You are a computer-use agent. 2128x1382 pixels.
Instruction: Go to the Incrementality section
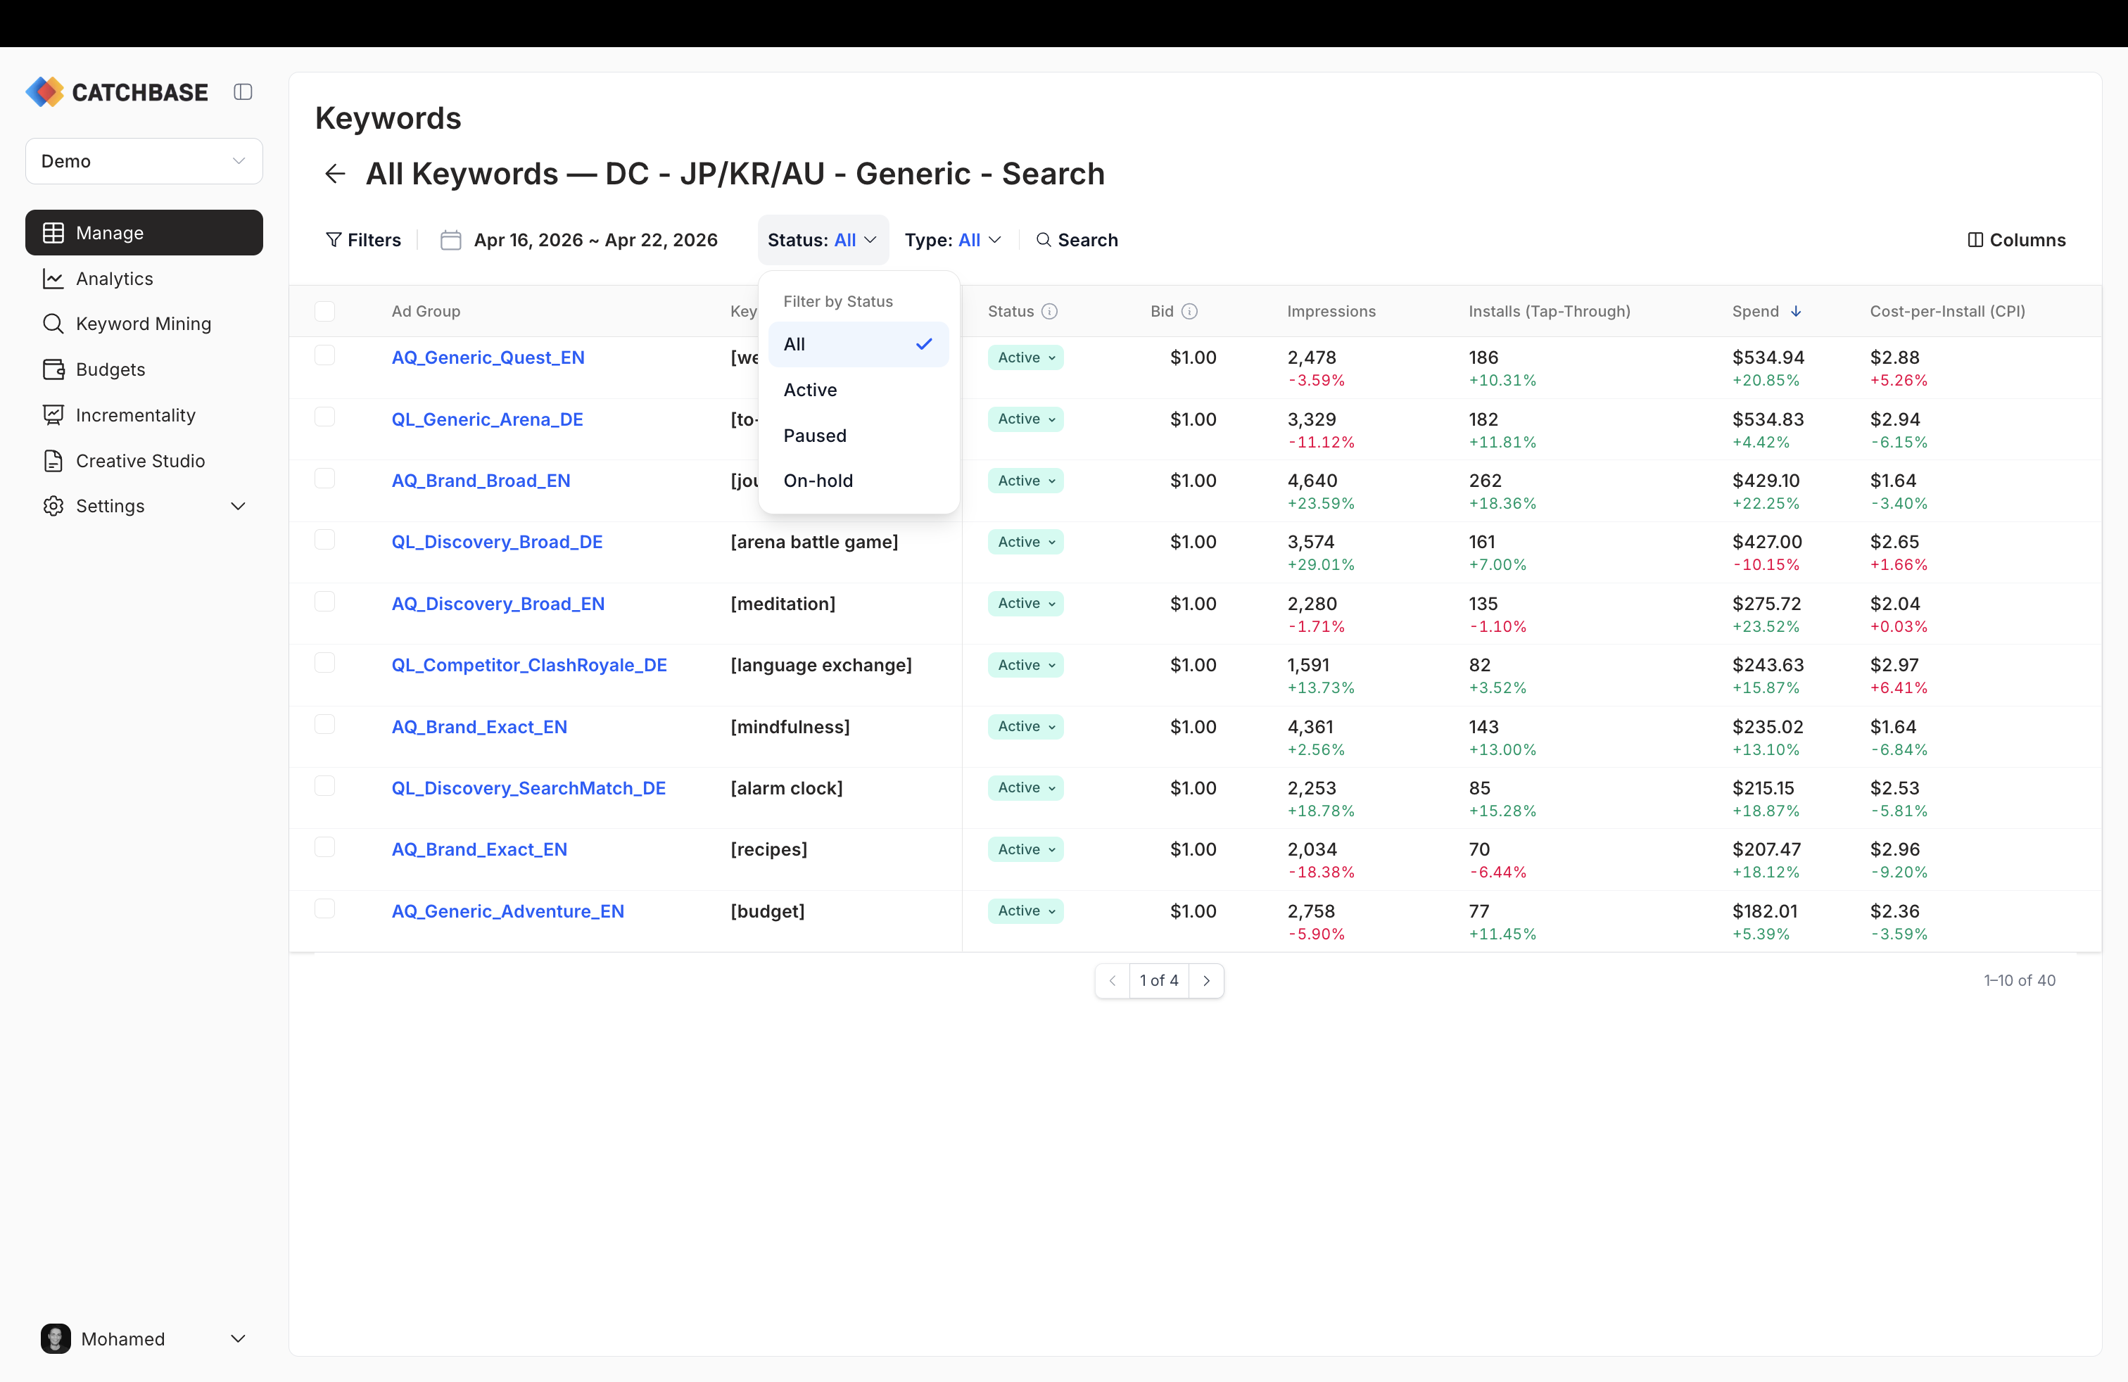coord(135,414)
